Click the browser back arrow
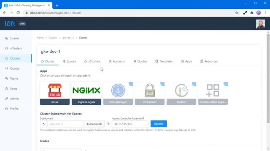Viewport: 270px width, 151px height. pyautogui.click(x=5, y=13)
